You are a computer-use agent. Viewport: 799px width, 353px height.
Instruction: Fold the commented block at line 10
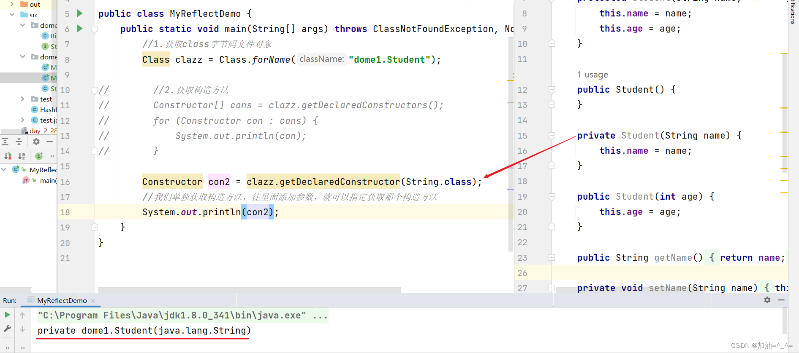point(95,90)
